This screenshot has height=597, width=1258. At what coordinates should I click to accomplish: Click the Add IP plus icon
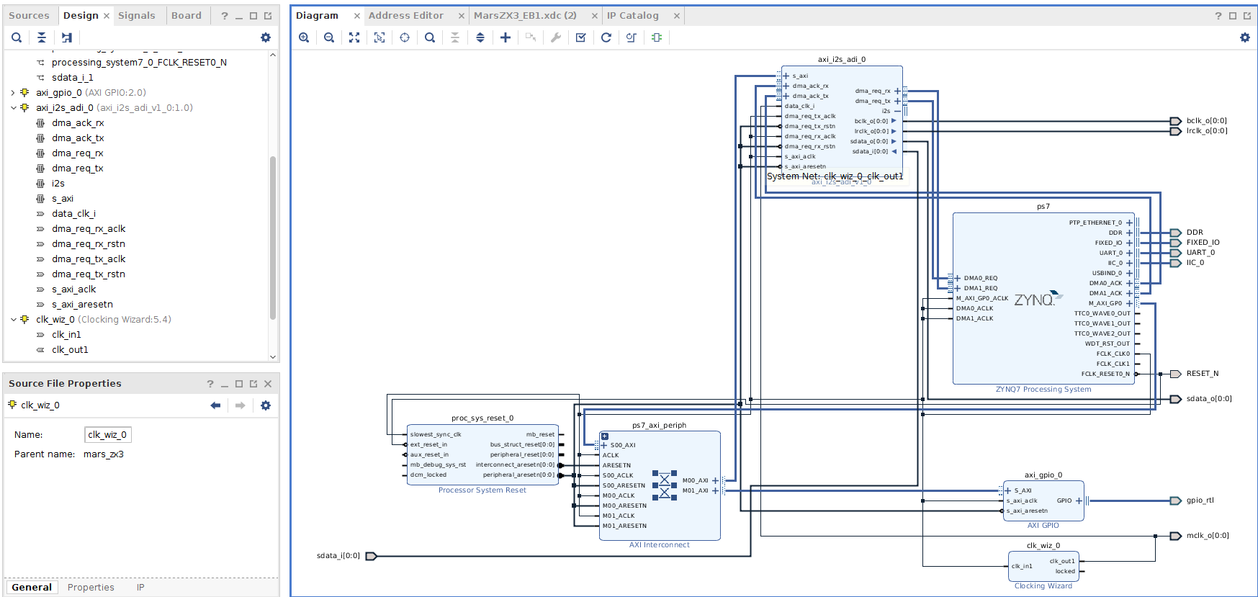(x=506, y=37)
